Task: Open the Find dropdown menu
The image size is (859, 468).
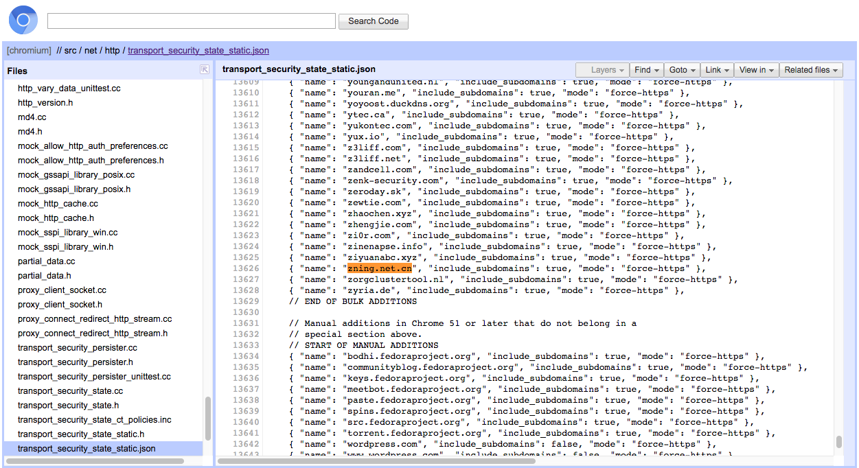Action: 647,70
